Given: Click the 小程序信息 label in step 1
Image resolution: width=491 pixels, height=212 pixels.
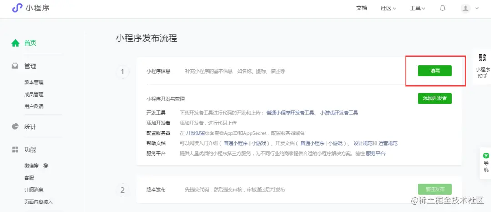Looking at the screenshot, I should (x=159, y=71).
